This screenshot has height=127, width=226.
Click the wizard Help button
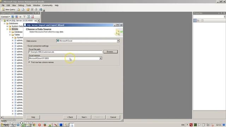pyautogui.click(x=33, y=117)
